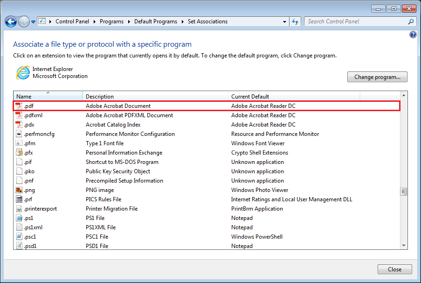Select the .printerexport file icon
The image size is (421, 283).
(19, 208)
